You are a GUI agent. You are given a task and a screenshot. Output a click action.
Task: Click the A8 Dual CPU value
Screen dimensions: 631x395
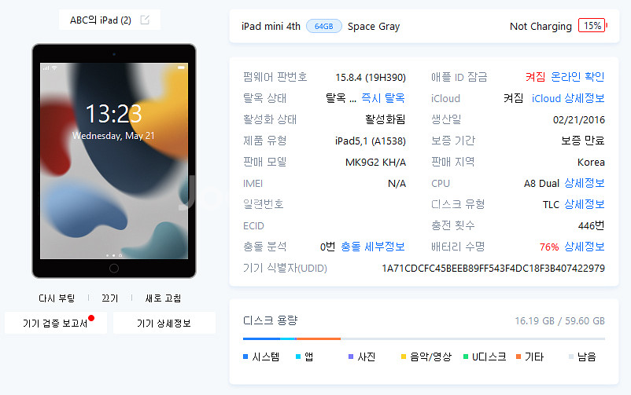pos(541,184)
